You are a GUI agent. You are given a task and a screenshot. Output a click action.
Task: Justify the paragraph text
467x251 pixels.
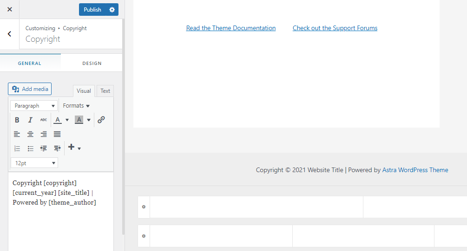click(x=57, y=134)
